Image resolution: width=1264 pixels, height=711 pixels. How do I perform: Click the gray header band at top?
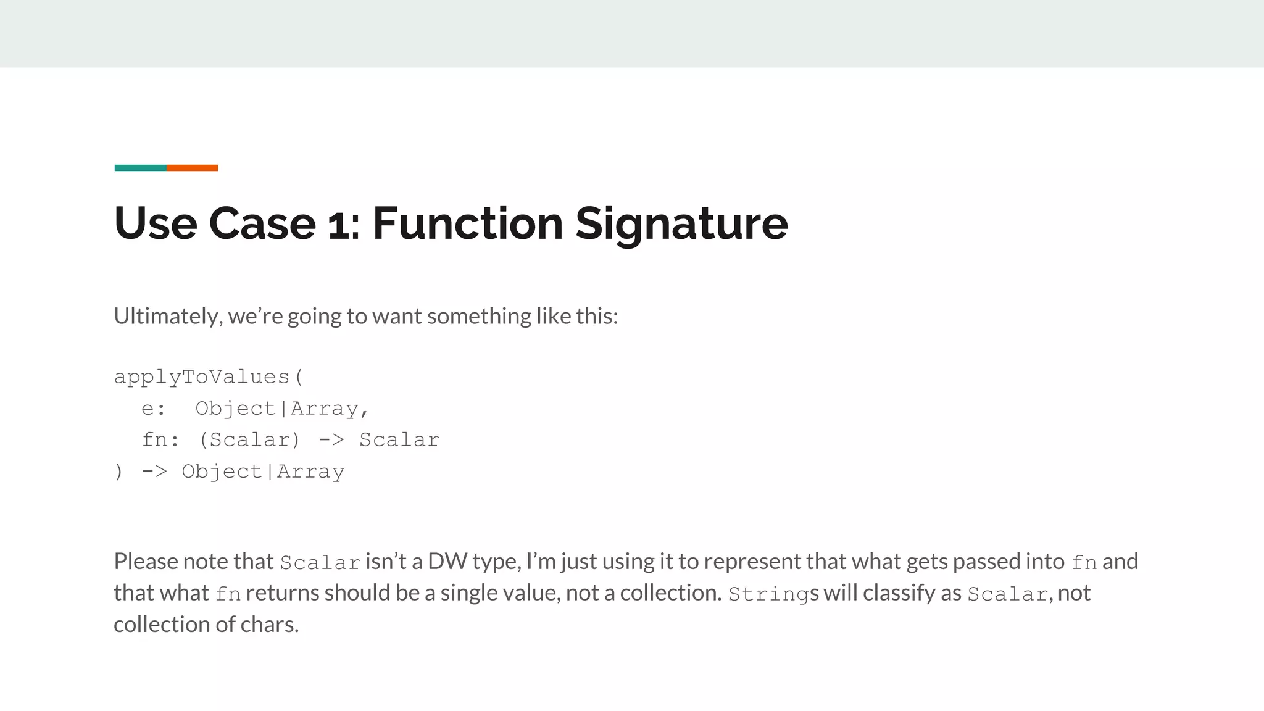(632, 33)
